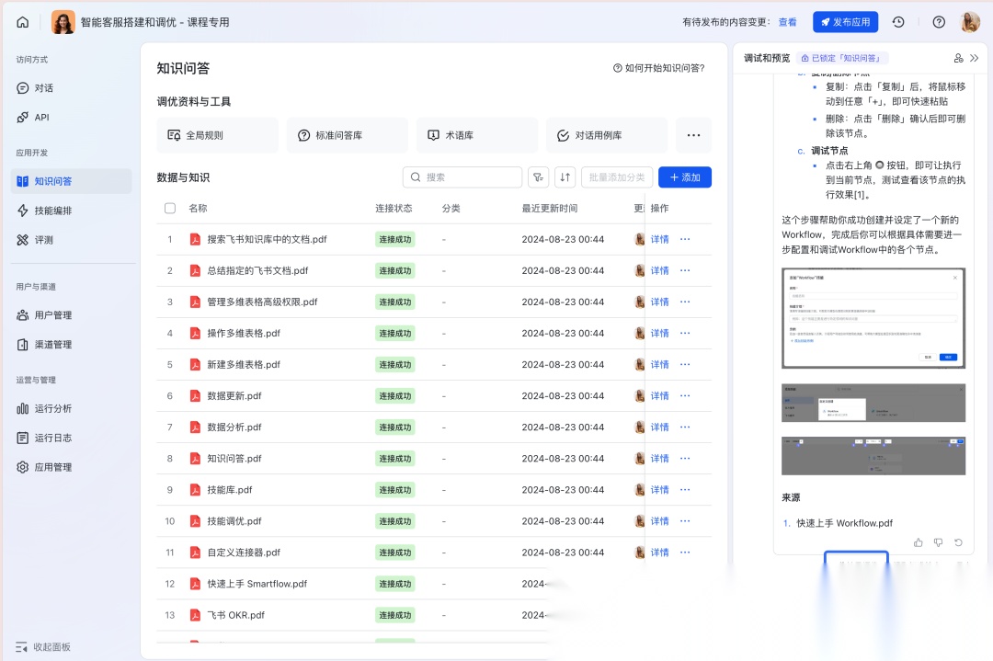Open version history clock icon
Viewport: 993px width, 661px height.
coord(898,22)
